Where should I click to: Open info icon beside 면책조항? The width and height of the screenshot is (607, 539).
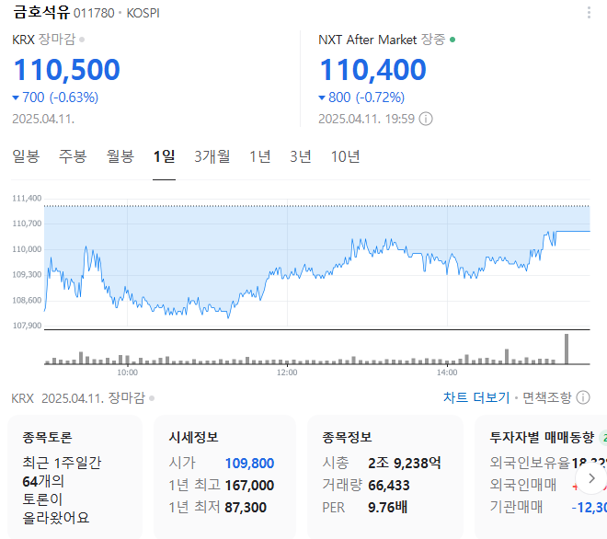coord(583,397)
